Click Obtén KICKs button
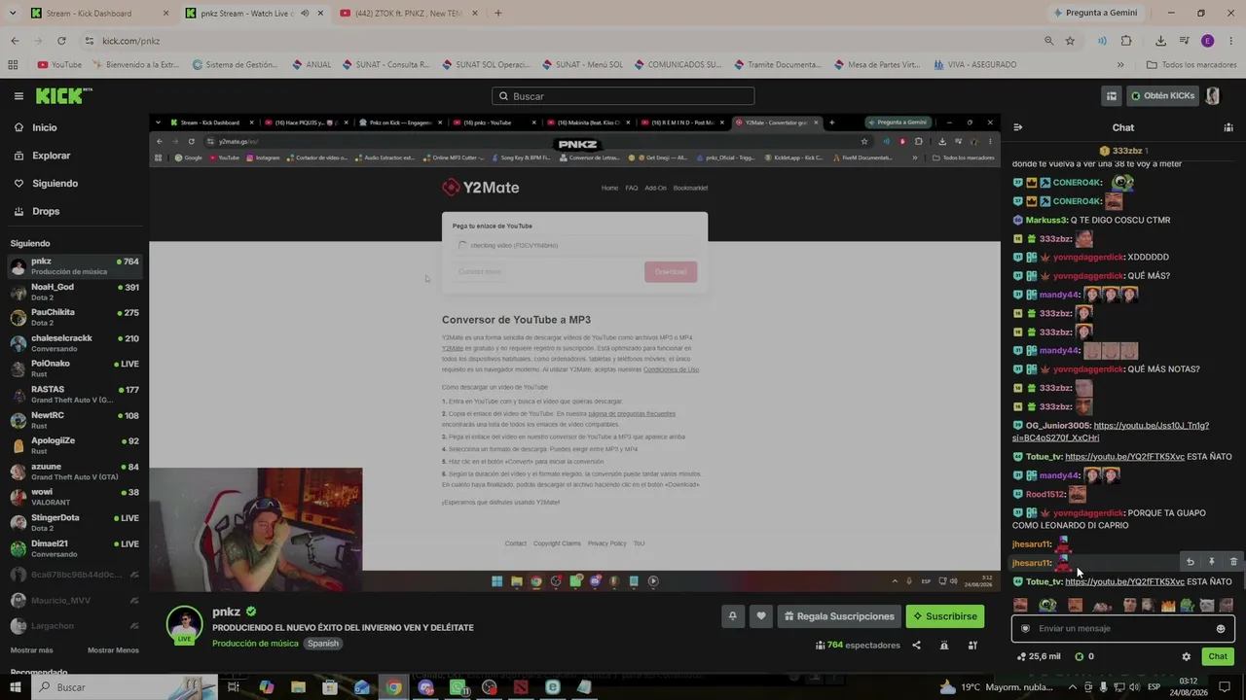Screen dimensions: 1246x700 [1162, 96]
